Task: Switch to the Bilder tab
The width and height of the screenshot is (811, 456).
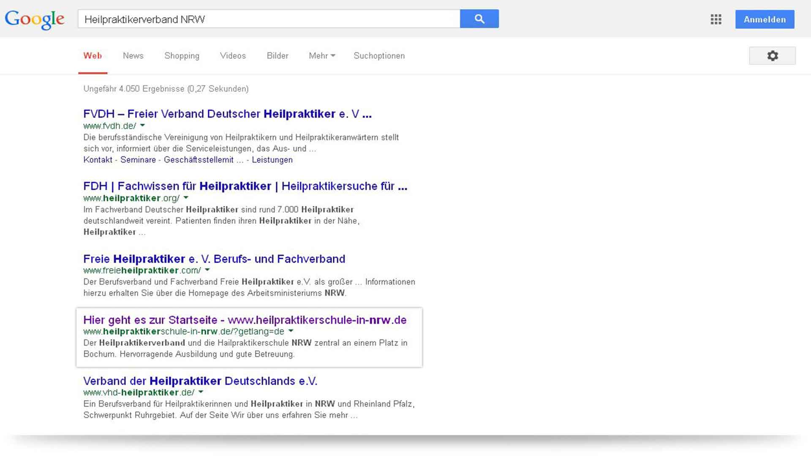Action: [x=278, y=56]
